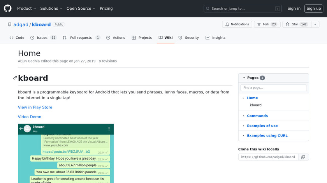Viewport: 327px width, 183px height.
Task: Expand the Examples of use entry
Action: [x=244, y=126]
